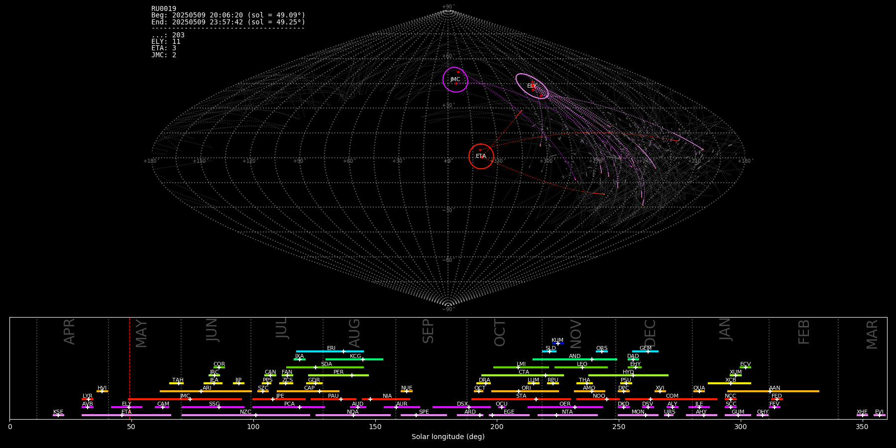Click the COM shower label in timeline
This screenshot has width=896, height=448.
[x=672, y=396]
